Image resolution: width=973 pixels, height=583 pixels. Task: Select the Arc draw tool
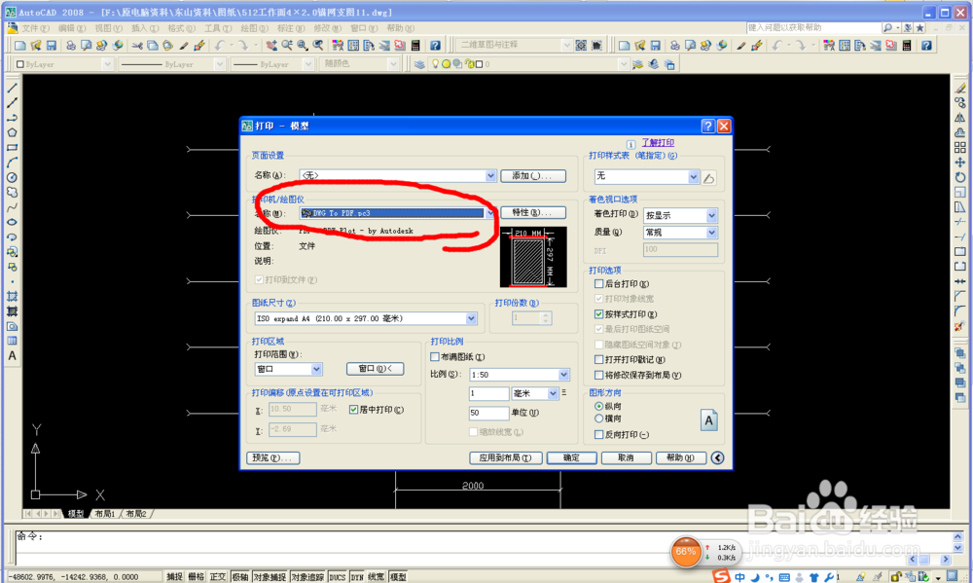(x=12, y=163)
